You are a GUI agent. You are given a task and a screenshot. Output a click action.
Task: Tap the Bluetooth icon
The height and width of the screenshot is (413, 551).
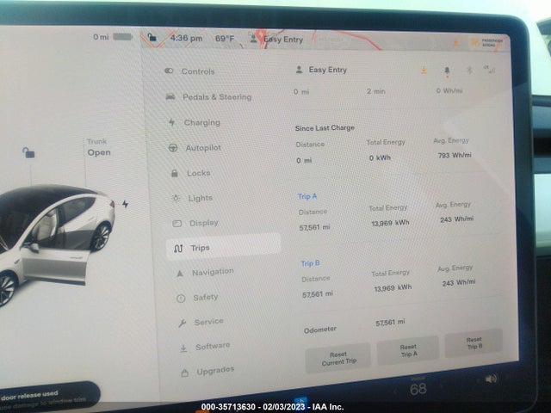[469, 70]
